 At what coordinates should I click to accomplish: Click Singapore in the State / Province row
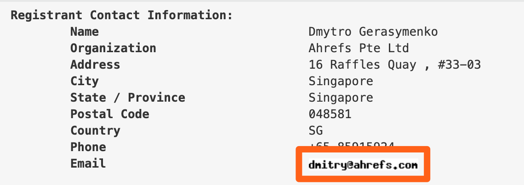[x=341, y=98]
